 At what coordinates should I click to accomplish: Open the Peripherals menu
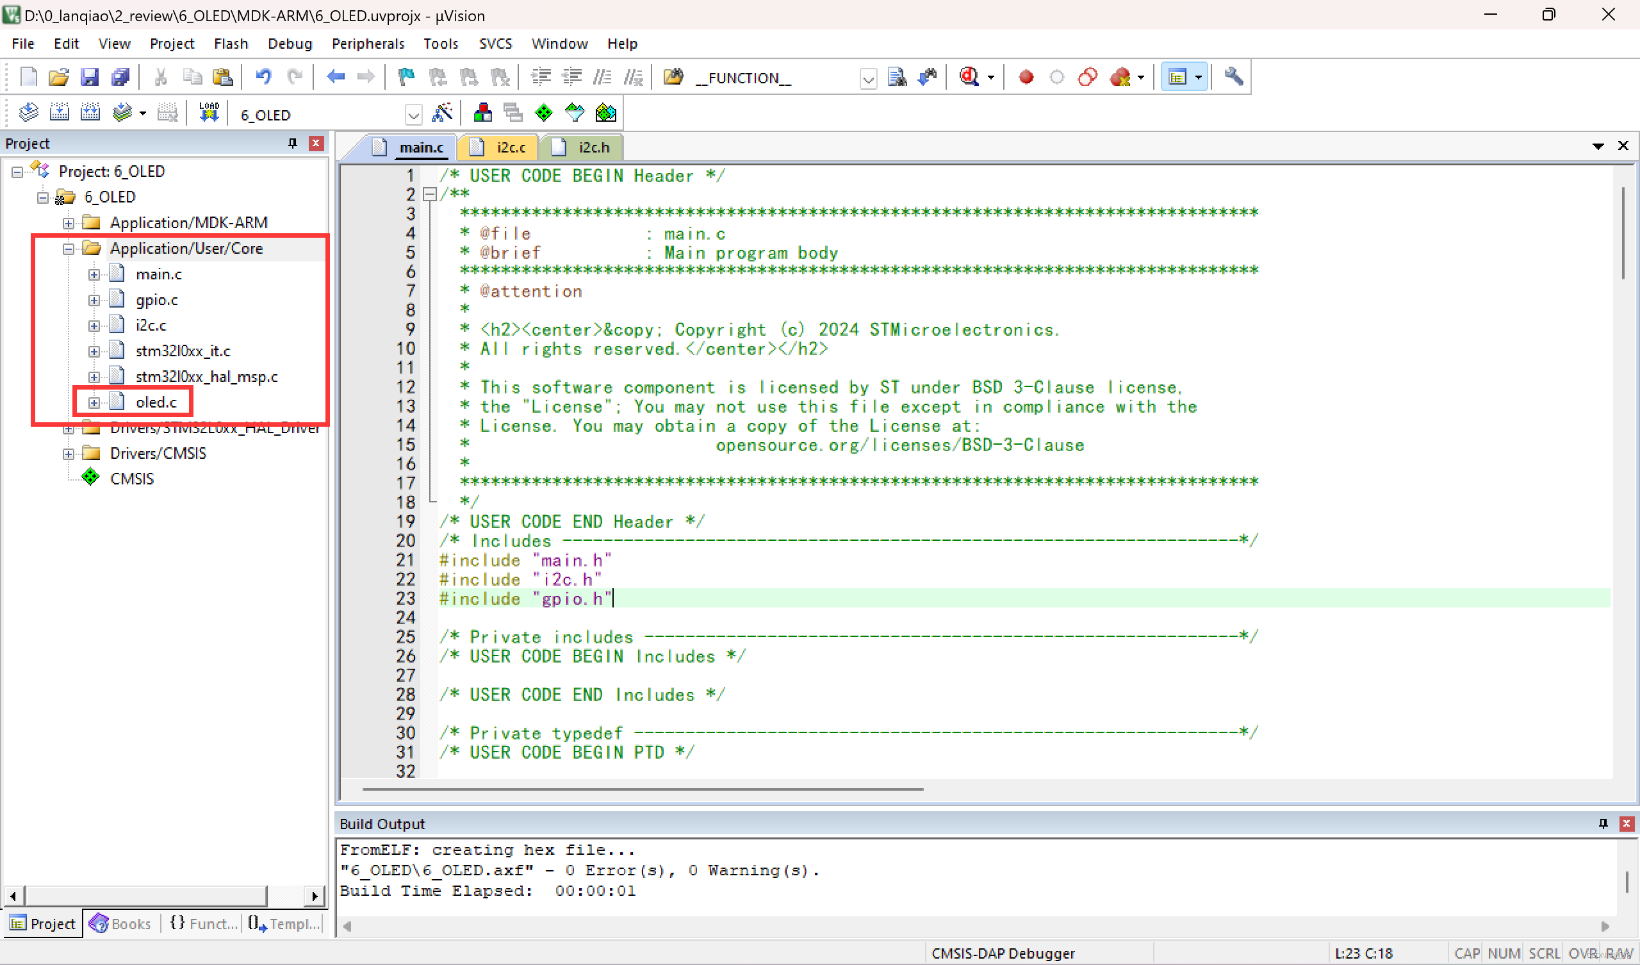(x=368, y=44)
